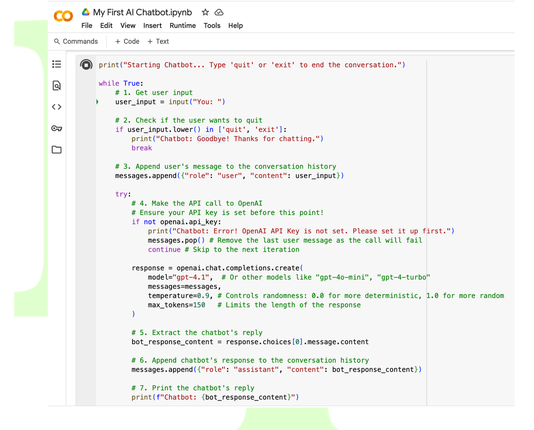Open the Commands search palette

[x=76, y=42]
